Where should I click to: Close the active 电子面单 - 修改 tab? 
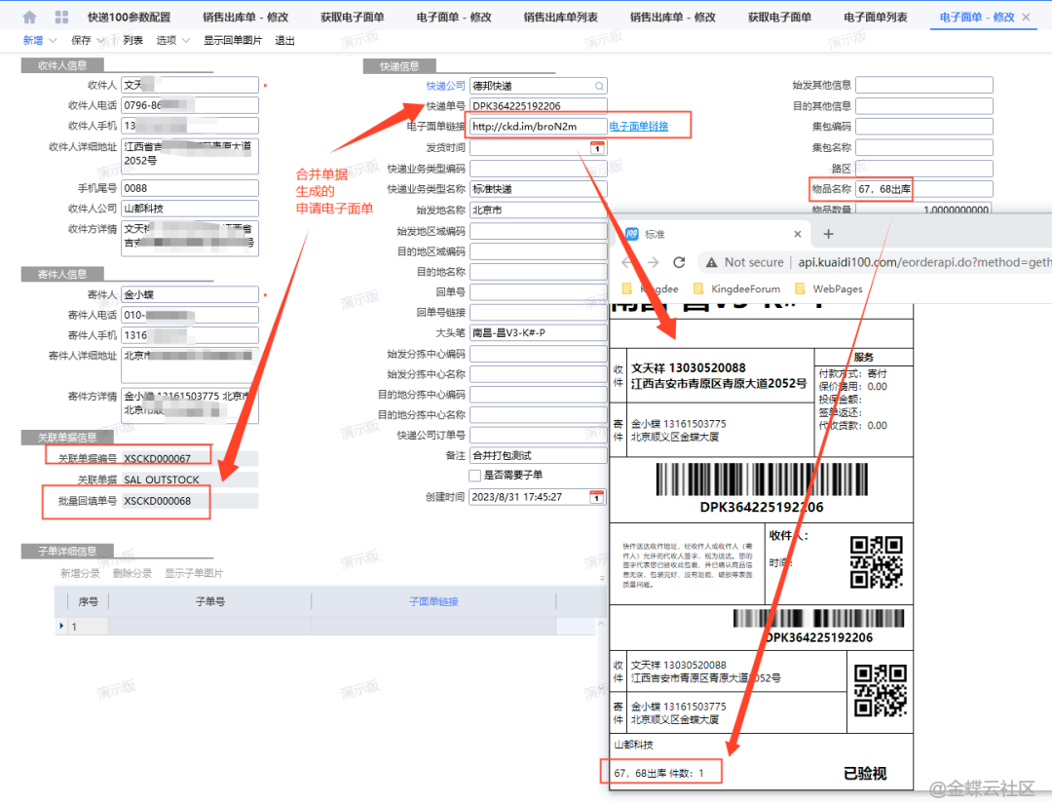pos(1026,18)
